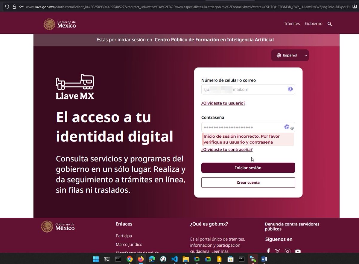Open Llave MX Facebook page via its icon
Screen dimensions: 359x264
click(268, 251)
